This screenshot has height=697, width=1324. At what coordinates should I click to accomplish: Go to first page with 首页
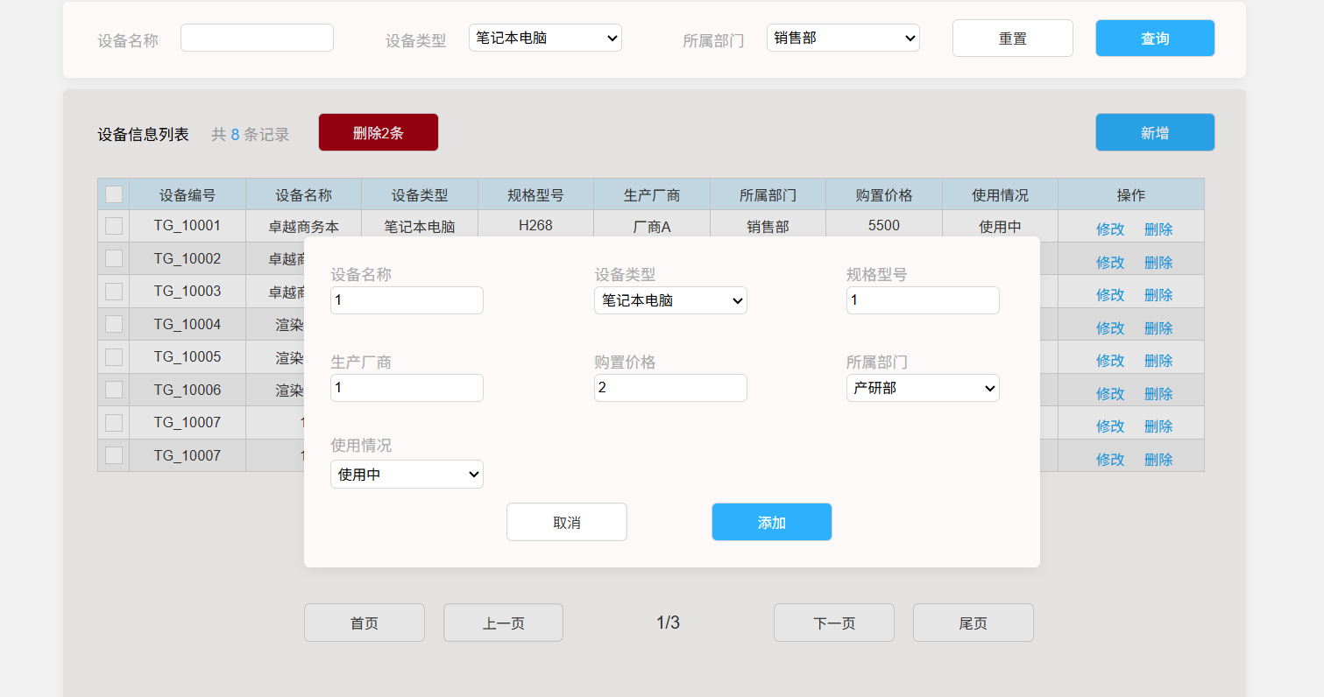tap(365, 623)
